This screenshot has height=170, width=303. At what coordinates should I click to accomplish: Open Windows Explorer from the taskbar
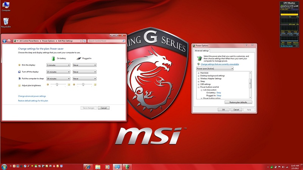(x=98, y=167)
